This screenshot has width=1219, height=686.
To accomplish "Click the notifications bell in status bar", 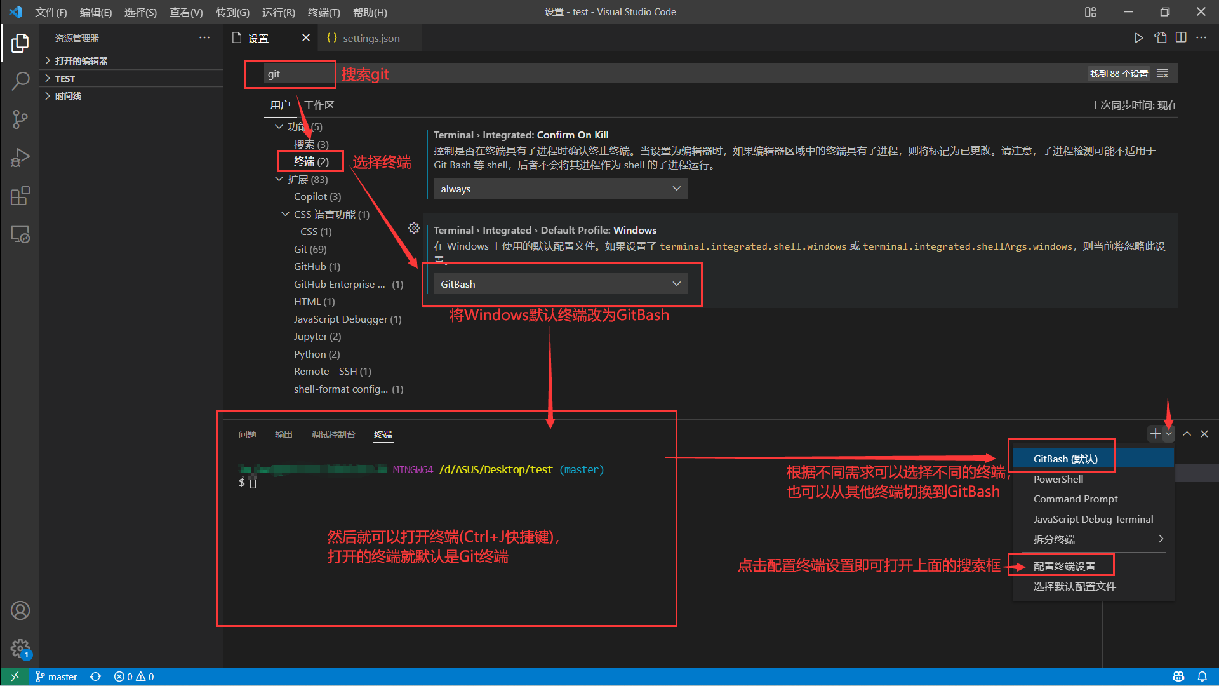I will tap(1202, 676).
